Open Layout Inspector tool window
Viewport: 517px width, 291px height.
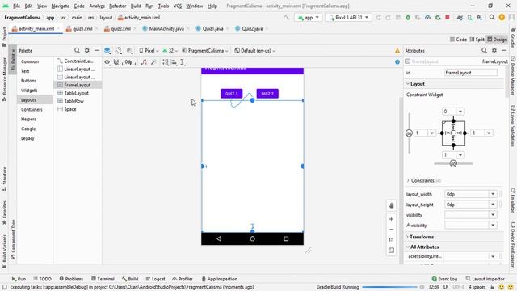click(x=485, y=279)
